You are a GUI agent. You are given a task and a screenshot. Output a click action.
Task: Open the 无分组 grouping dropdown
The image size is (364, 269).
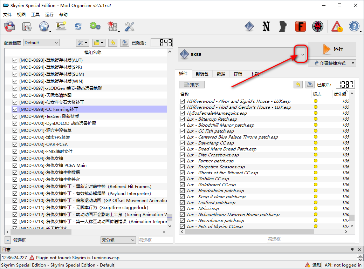[x=118, y=240]
